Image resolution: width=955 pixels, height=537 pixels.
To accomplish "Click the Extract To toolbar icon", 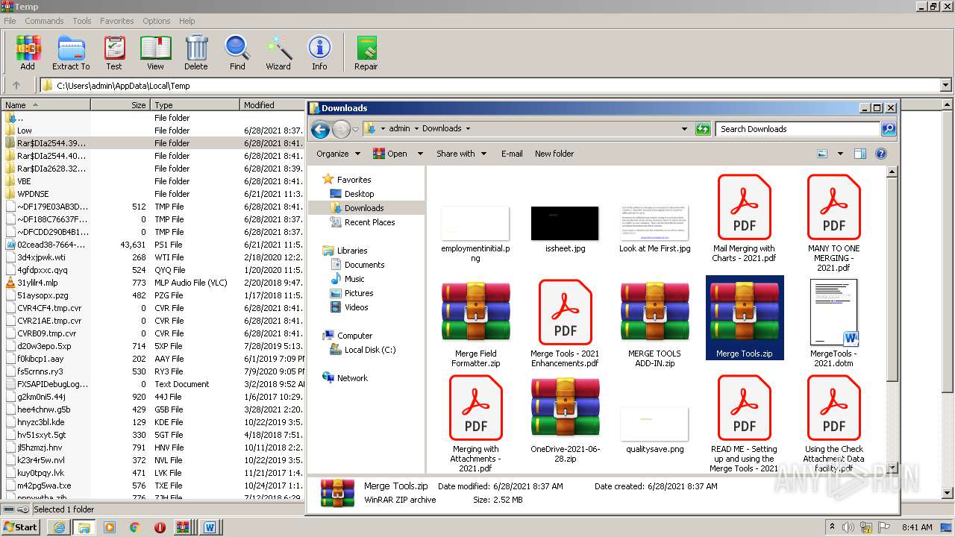I will click(x=71, y=52).
